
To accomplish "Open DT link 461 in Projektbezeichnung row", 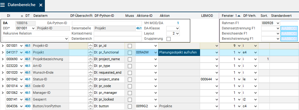I will click(x=28, y=59).
